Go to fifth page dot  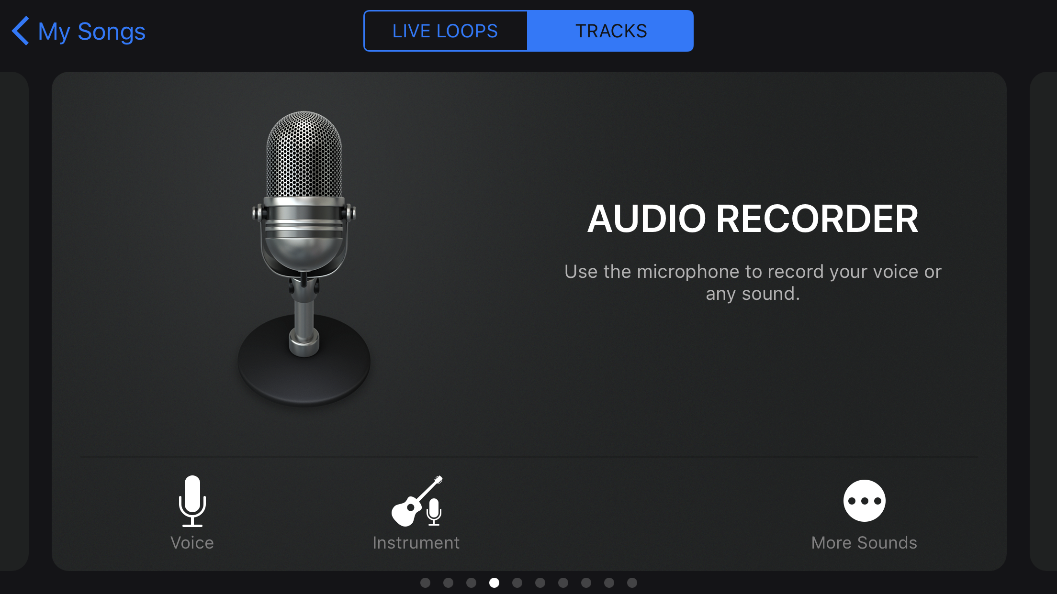pos(517,583)
